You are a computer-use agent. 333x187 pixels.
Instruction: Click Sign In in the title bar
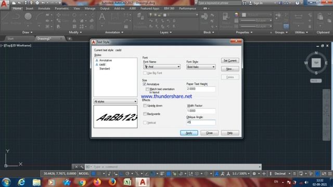[256, 3]
